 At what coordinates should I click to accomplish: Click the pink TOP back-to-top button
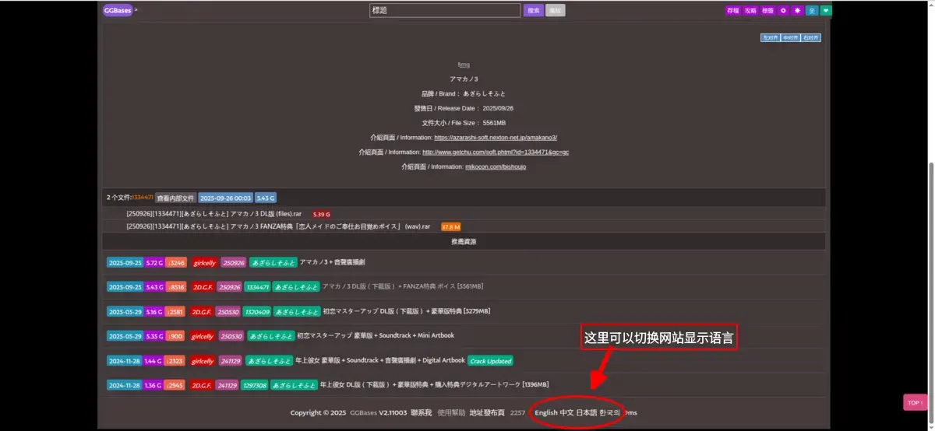914,402
